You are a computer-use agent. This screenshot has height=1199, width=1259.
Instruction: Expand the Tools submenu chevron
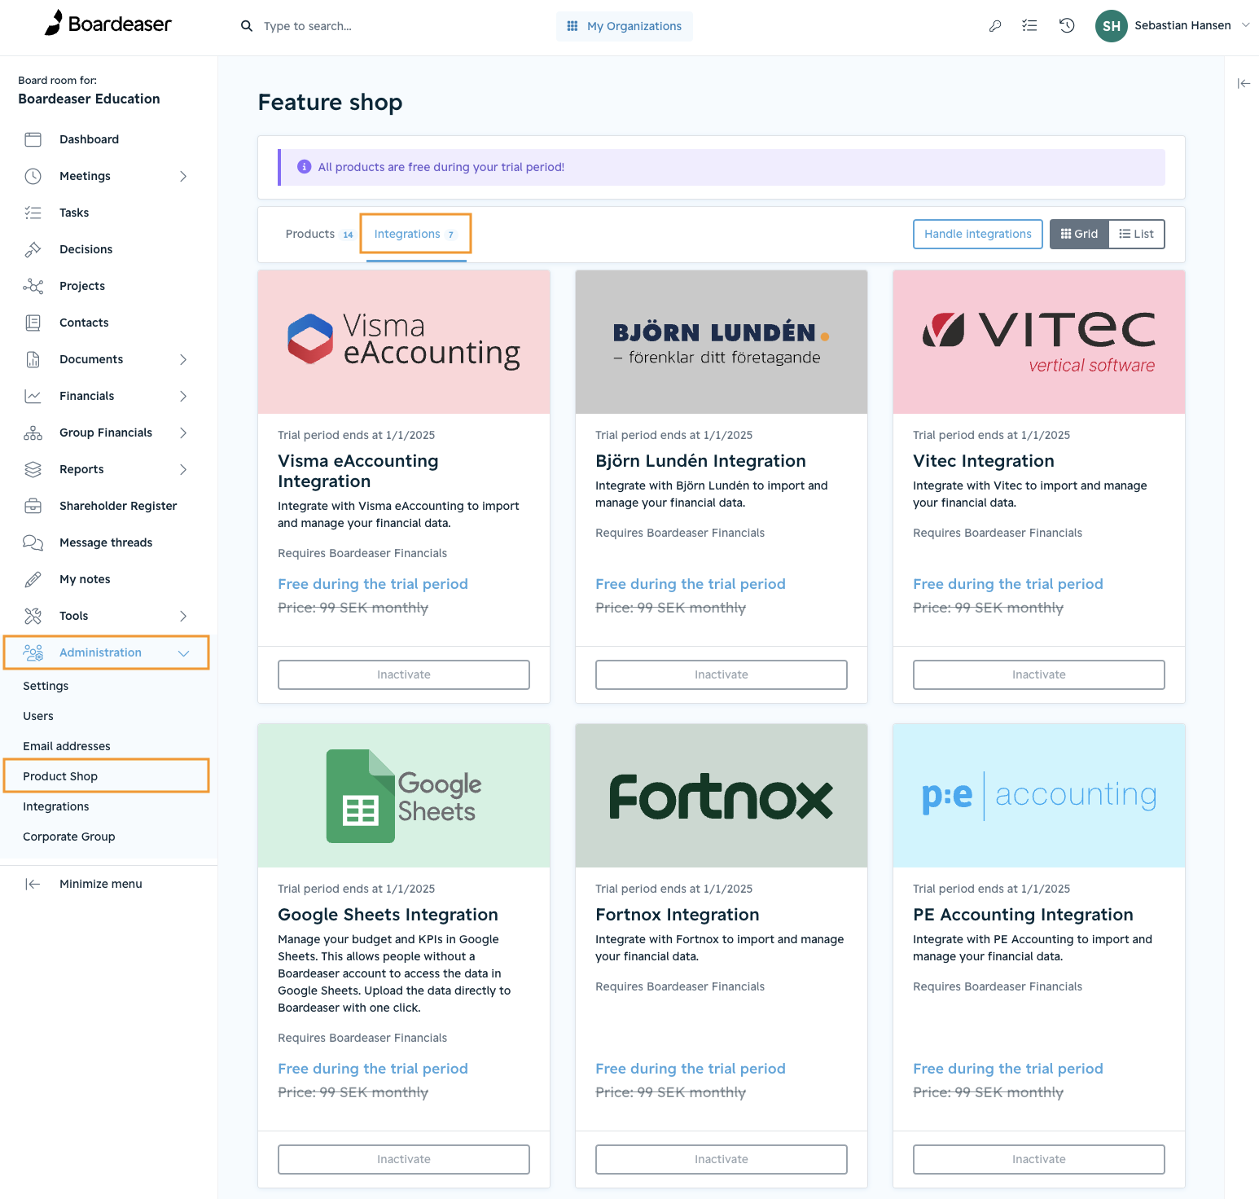click(x=183, y=616)
